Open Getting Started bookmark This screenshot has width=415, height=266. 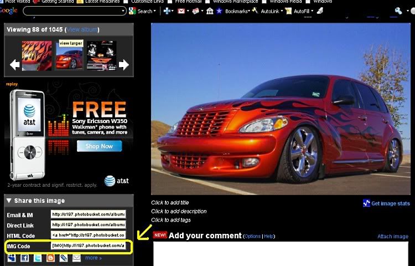(x=53, y=1)
